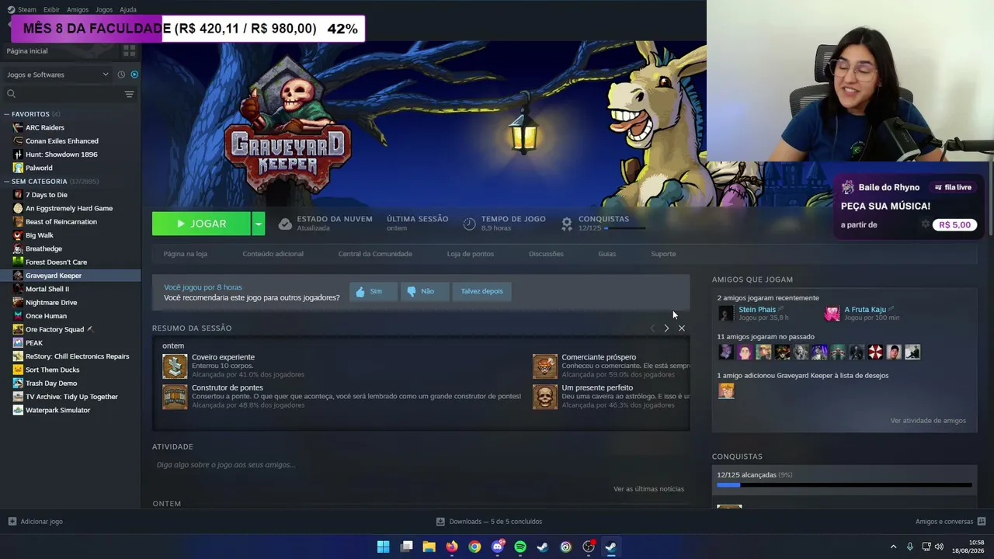994x559 pixels.
Task: Open Ver as últimas notícias link
Action: [648, 489]
